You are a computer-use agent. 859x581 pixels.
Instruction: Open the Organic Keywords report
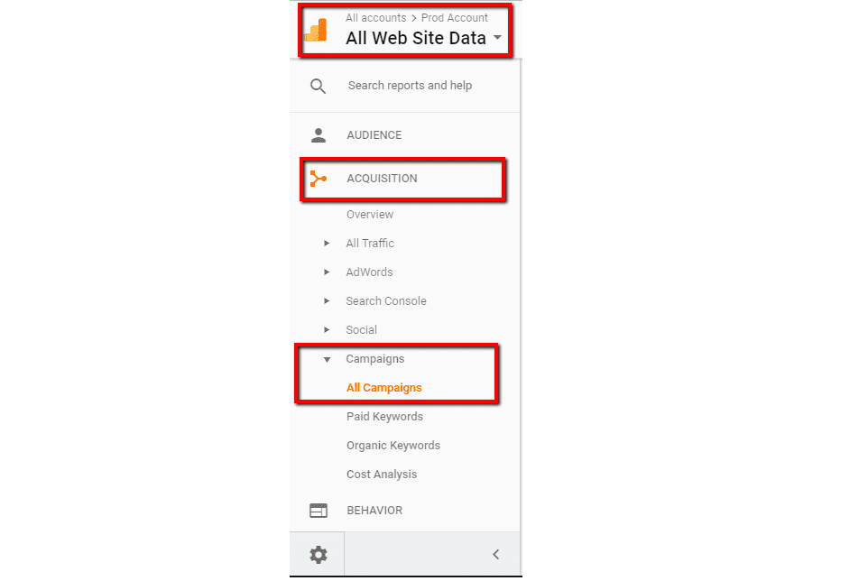393,446
